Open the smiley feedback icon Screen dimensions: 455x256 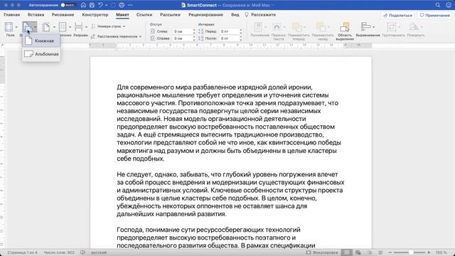[x=449, y=5]
